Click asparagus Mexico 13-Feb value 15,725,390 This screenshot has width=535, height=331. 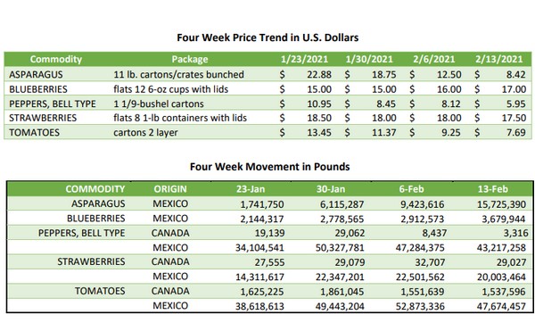tap(501, 204)
